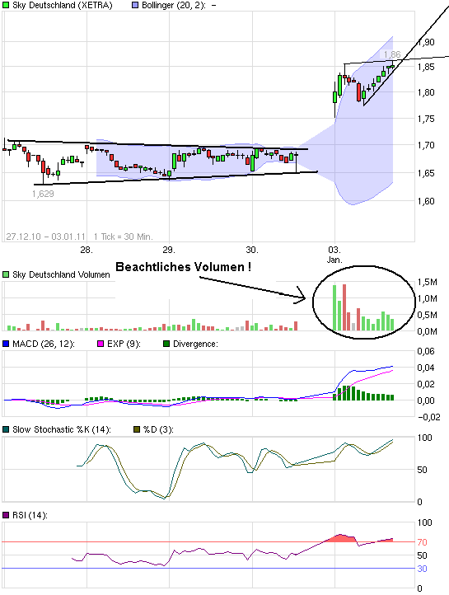449x595 pixels.
Task: Click the 1,60 price axis value
Action: (426, 202)
